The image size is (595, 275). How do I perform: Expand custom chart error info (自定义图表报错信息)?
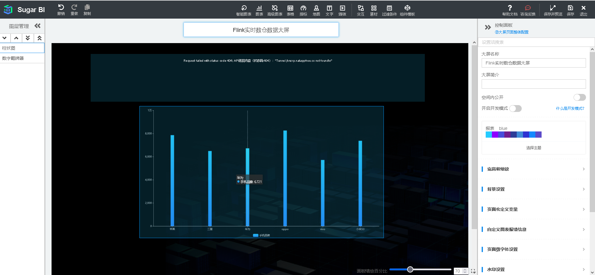[x=534, y=229]
